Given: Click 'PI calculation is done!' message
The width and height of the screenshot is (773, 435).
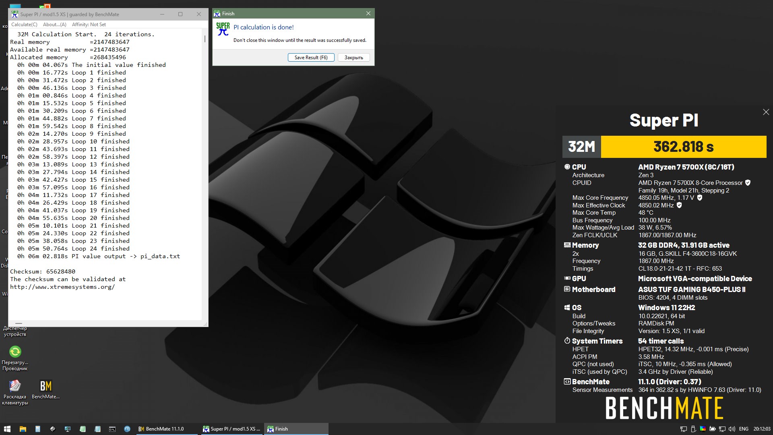Looking at the screenshot, I should click(x=264, y=27).
